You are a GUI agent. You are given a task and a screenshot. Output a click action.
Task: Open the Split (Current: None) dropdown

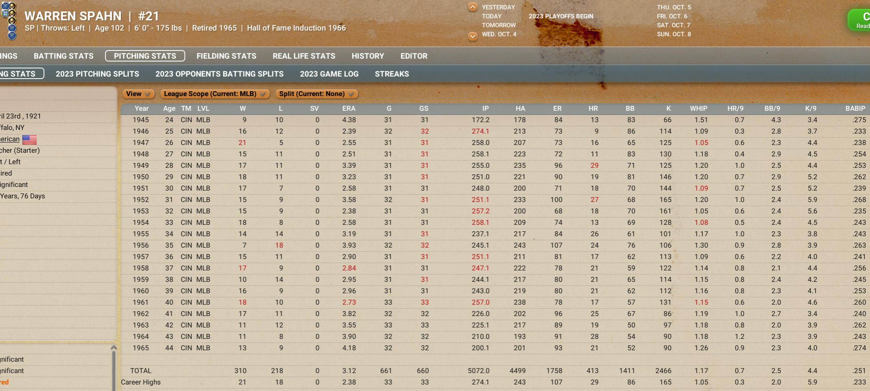316,94
